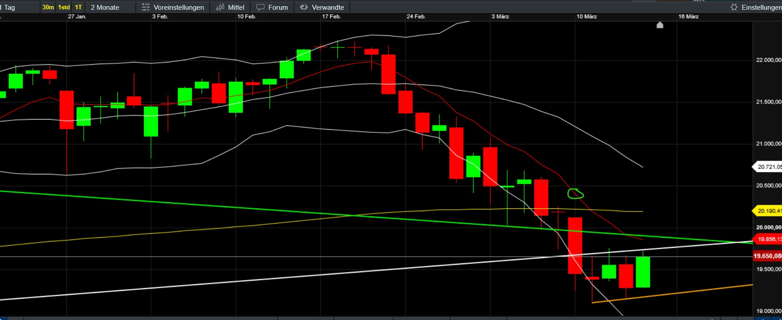
Task: Click the 3 Feb. date label
Action: [x=160, y=16]
